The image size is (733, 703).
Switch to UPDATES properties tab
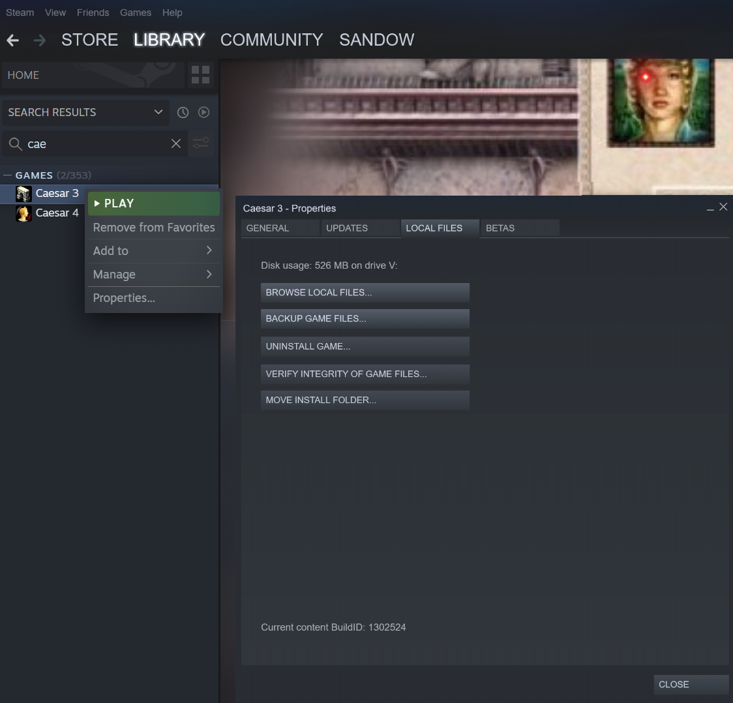pos(361,228)
